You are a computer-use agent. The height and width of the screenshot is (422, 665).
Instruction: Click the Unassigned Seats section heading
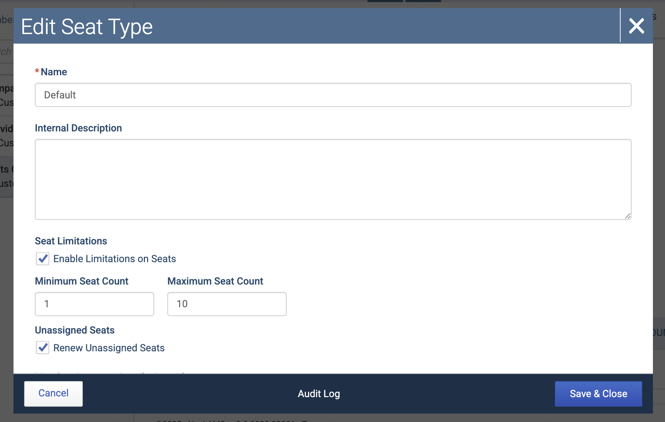click(75, 330)
